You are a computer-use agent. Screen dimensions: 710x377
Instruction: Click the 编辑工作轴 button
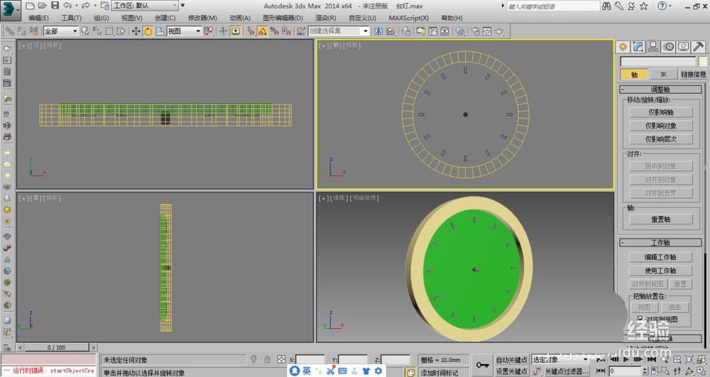660,257
